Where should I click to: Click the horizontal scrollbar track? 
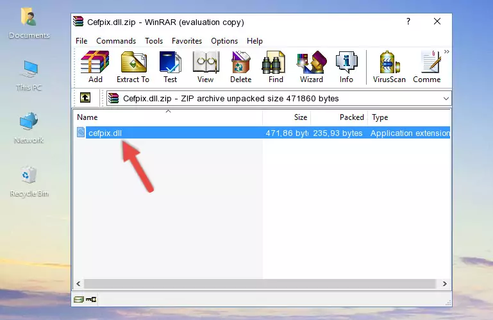260,283
